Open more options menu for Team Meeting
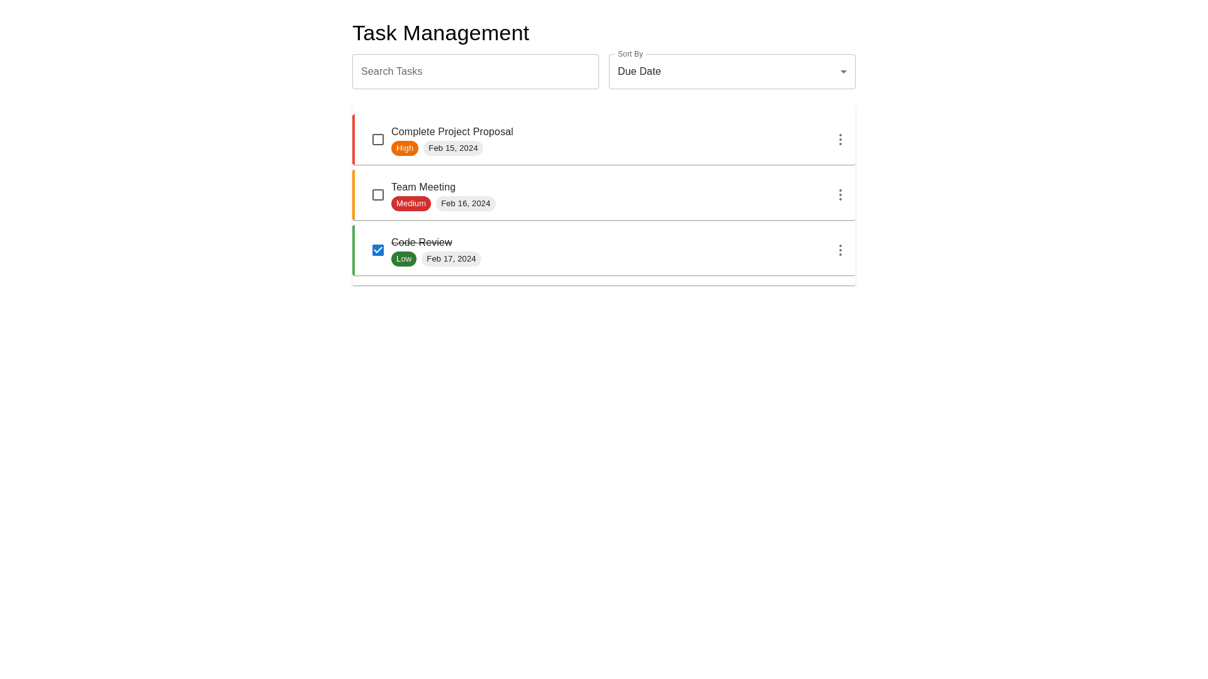The height and width of the screenshot is (679, 1208). (x=840, y=195)
